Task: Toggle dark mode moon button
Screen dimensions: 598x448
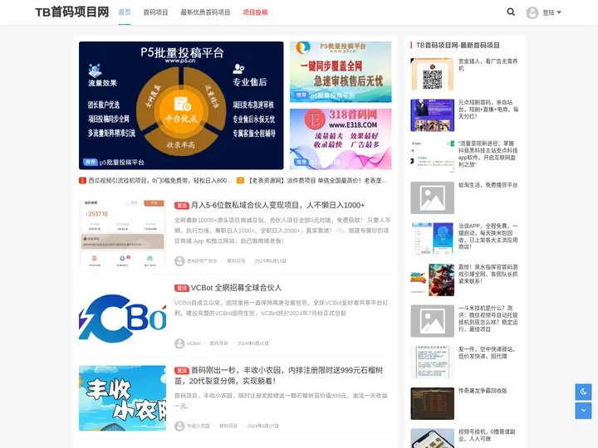Action: [583, 392]
